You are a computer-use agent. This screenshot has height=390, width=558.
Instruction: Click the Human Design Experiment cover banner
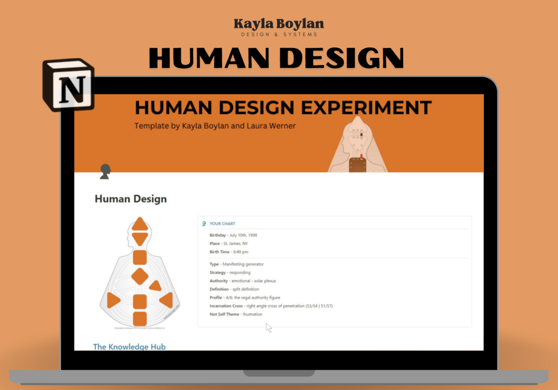(279, 133)
